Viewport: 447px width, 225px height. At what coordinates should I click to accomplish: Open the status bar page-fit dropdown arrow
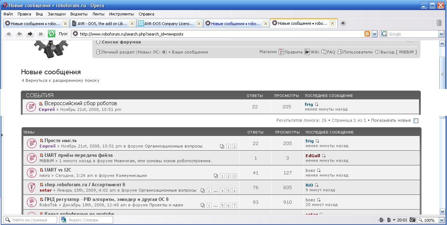(x=394, y=220)
